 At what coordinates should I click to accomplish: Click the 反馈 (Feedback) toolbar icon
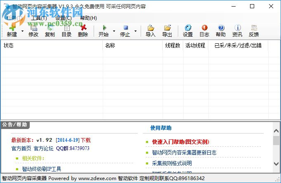point(254,31)
